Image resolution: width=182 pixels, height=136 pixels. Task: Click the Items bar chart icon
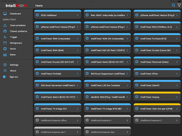tap(5, 55)
